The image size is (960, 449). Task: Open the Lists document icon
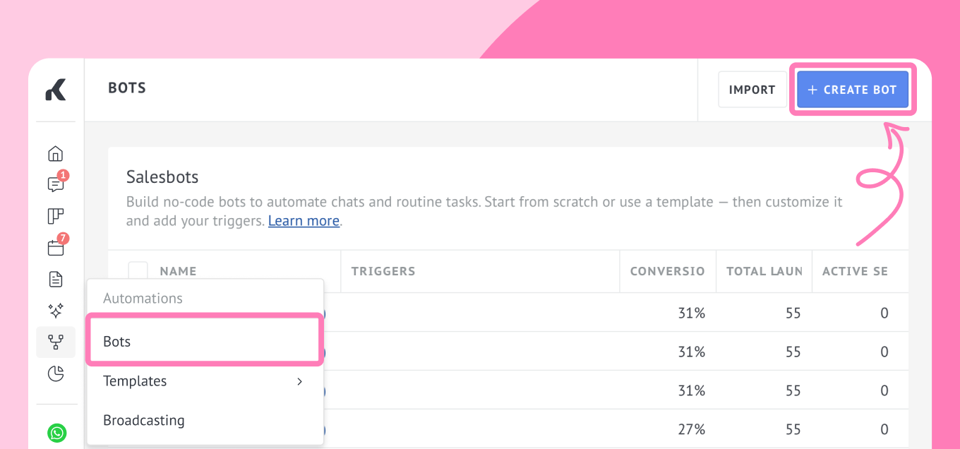pos(55,280)
